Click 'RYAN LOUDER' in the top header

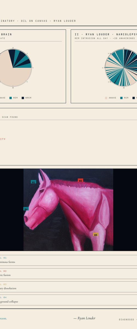(x=65, y=21)
